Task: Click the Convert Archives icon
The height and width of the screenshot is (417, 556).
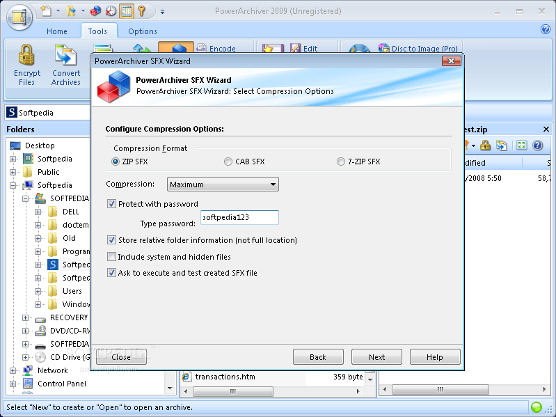Action: coord(66,55)
